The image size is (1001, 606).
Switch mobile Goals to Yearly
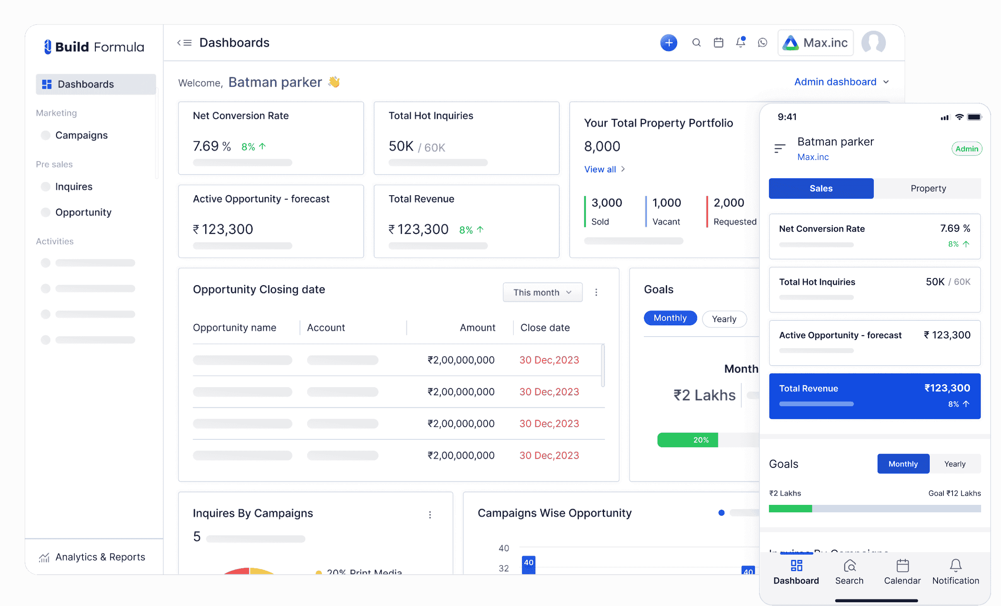[955, 464]
